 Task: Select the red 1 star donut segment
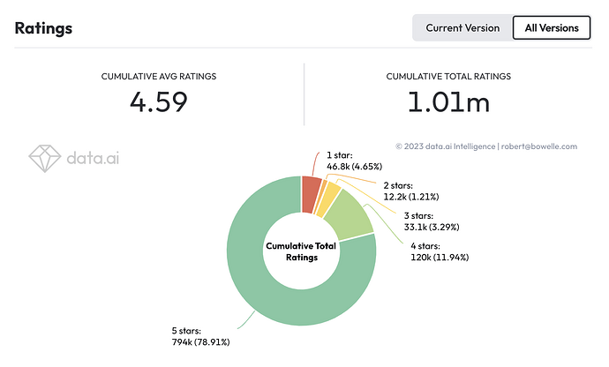click(x=312, y=193)
